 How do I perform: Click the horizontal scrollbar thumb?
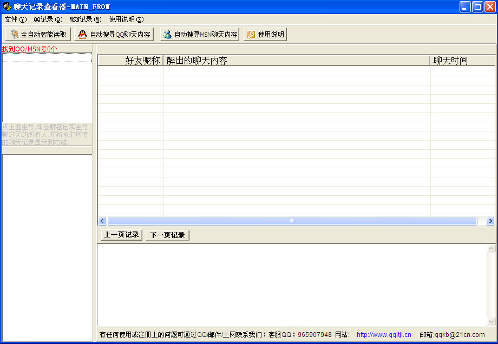(x=292, y=221)
